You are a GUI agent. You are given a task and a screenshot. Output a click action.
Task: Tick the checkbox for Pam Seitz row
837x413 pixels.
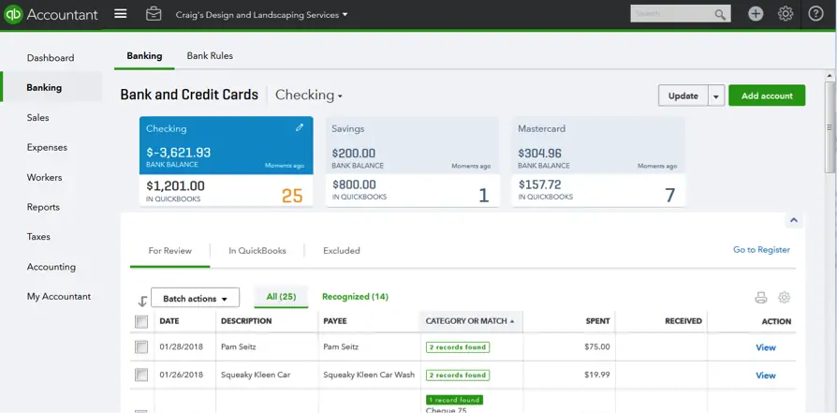141,347
